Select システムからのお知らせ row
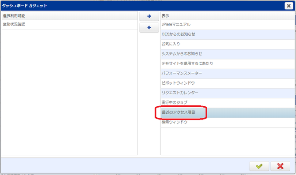The width and height of the screenshot is (296, 175). (228, 54)
